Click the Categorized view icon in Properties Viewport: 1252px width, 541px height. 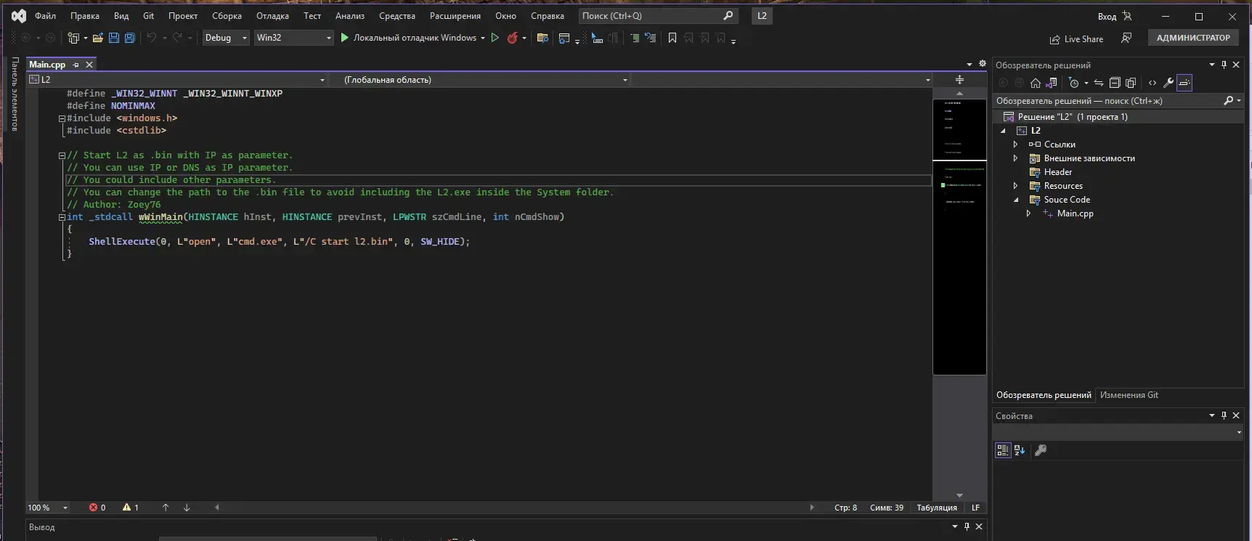point(1003,450)
